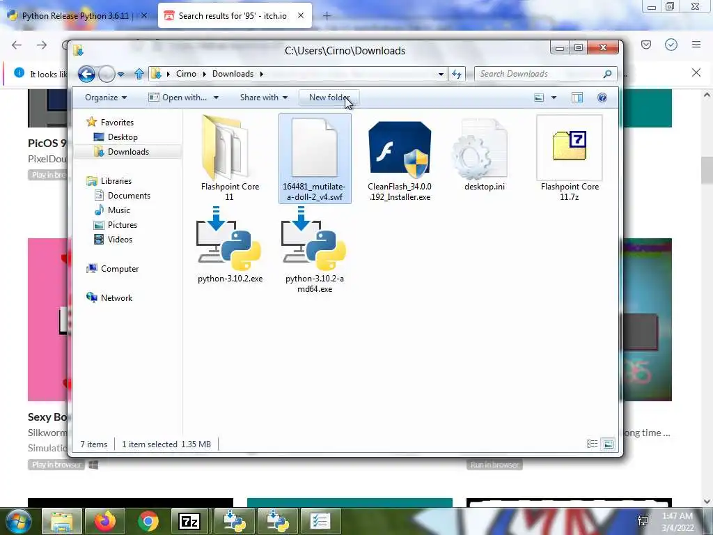The width and height of the screenshot is (713, 535).
Task: Toggle the preview pane
Action: pyautogui.click(x=577, y=98)
